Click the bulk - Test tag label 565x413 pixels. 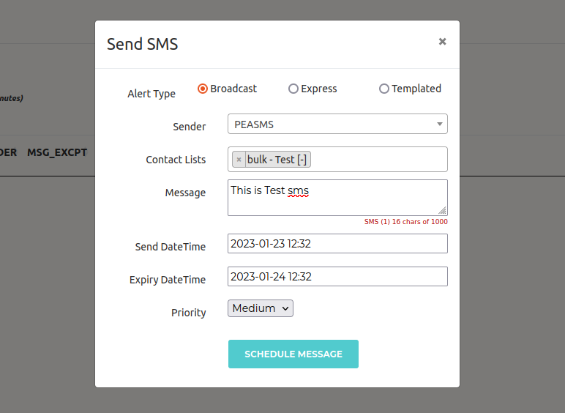(x=277, y=160)
